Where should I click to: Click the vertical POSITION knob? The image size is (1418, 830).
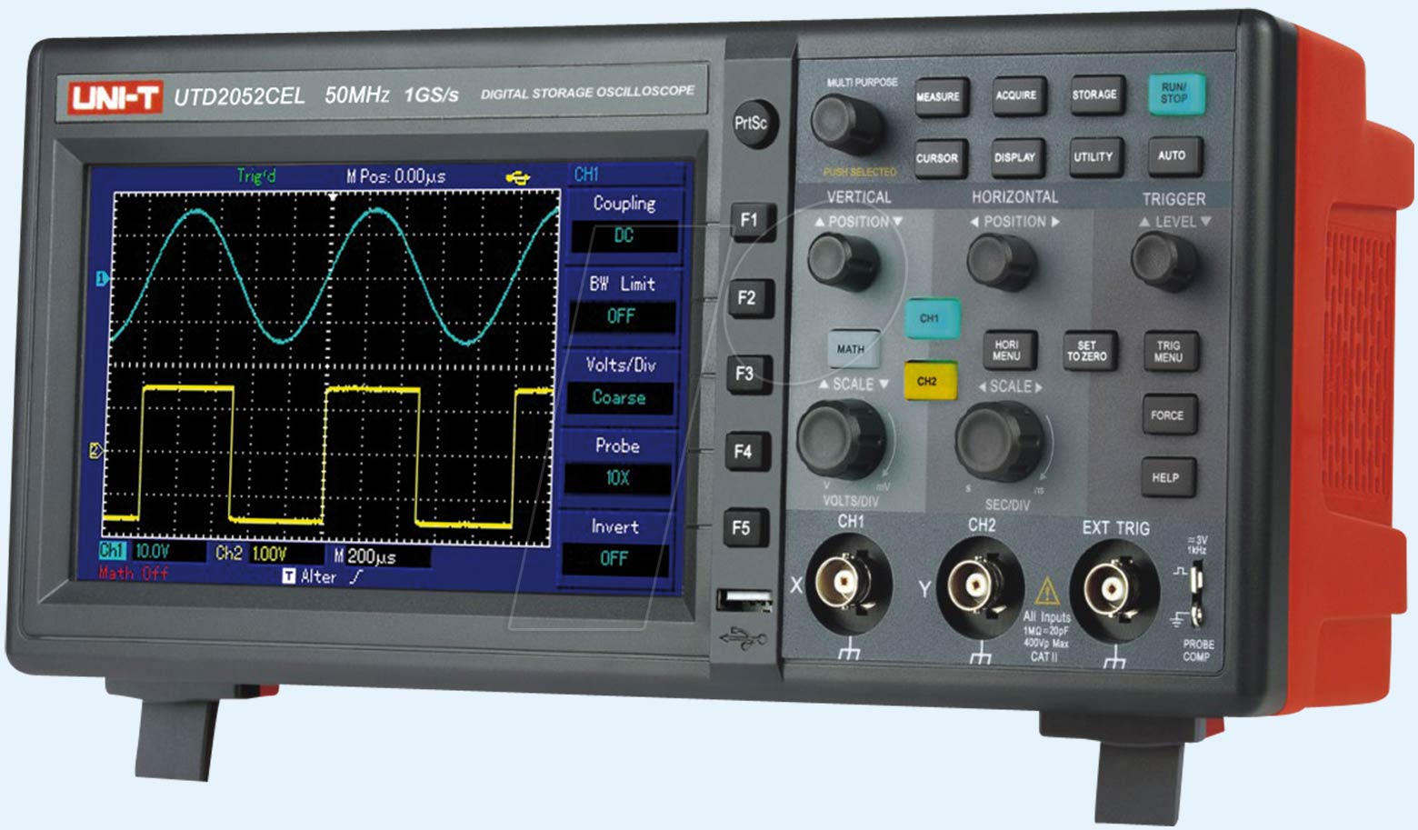click(844, 260)
